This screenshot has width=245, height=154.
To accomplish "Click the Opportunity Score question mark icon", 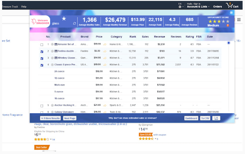I will [228, 25].
